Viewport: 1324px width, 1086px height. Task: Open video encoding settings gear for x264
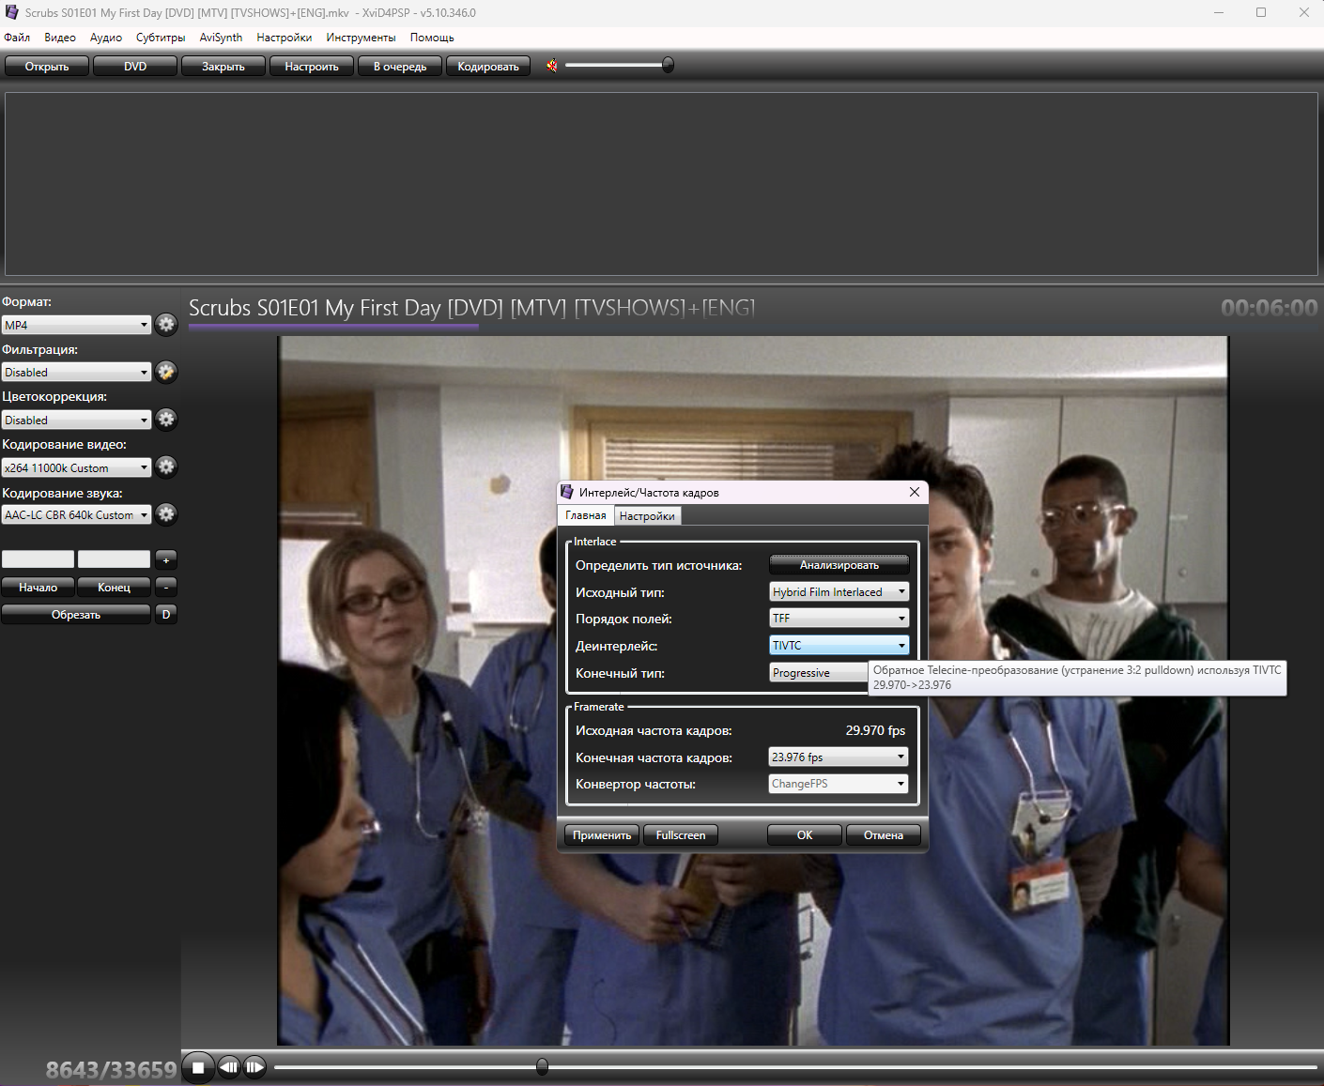(166, 467)
